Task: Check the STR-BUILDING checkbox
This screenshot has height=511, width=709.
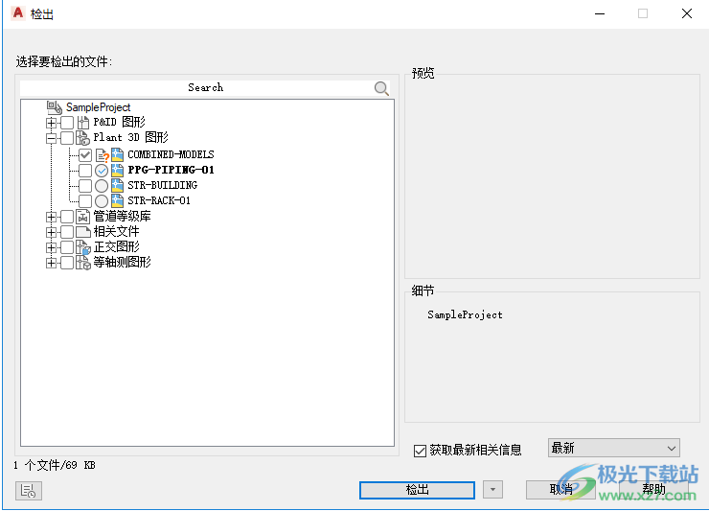Action: click(85, 186)
